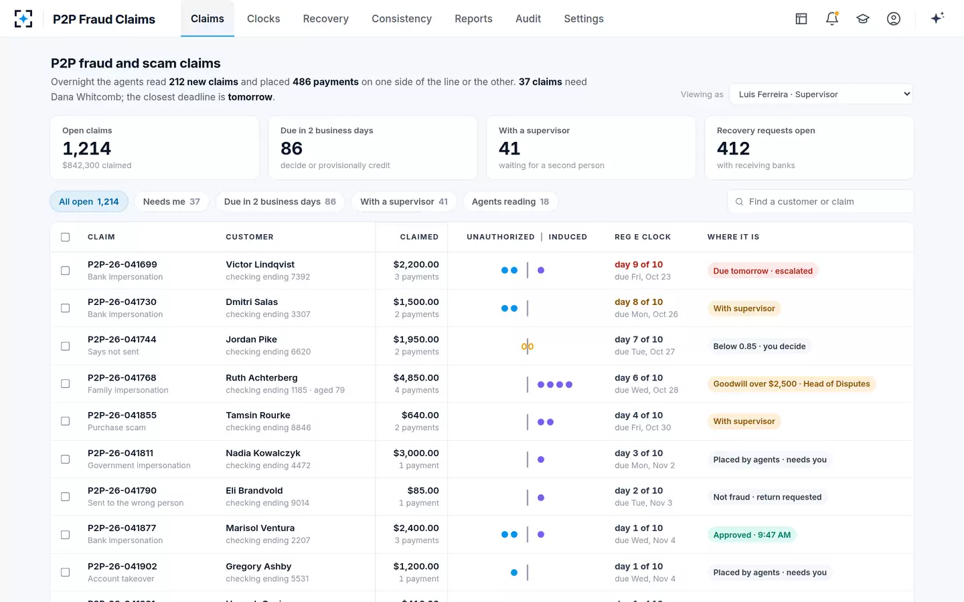This screenshot has width=964, height=602.
Task: Open the Recovery tab
Action: click(326, 19)
